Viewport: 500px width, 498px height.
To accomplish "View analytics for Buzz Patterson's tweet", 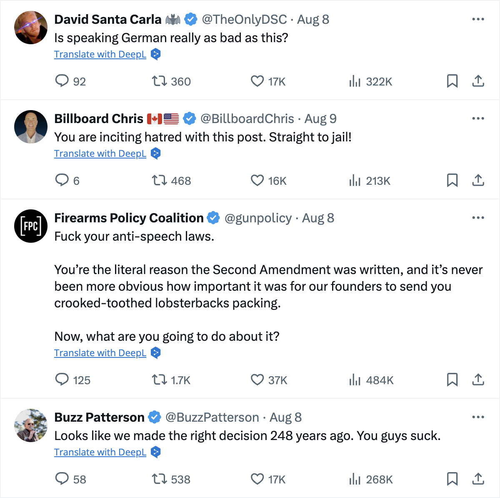I will click(355, 479).
